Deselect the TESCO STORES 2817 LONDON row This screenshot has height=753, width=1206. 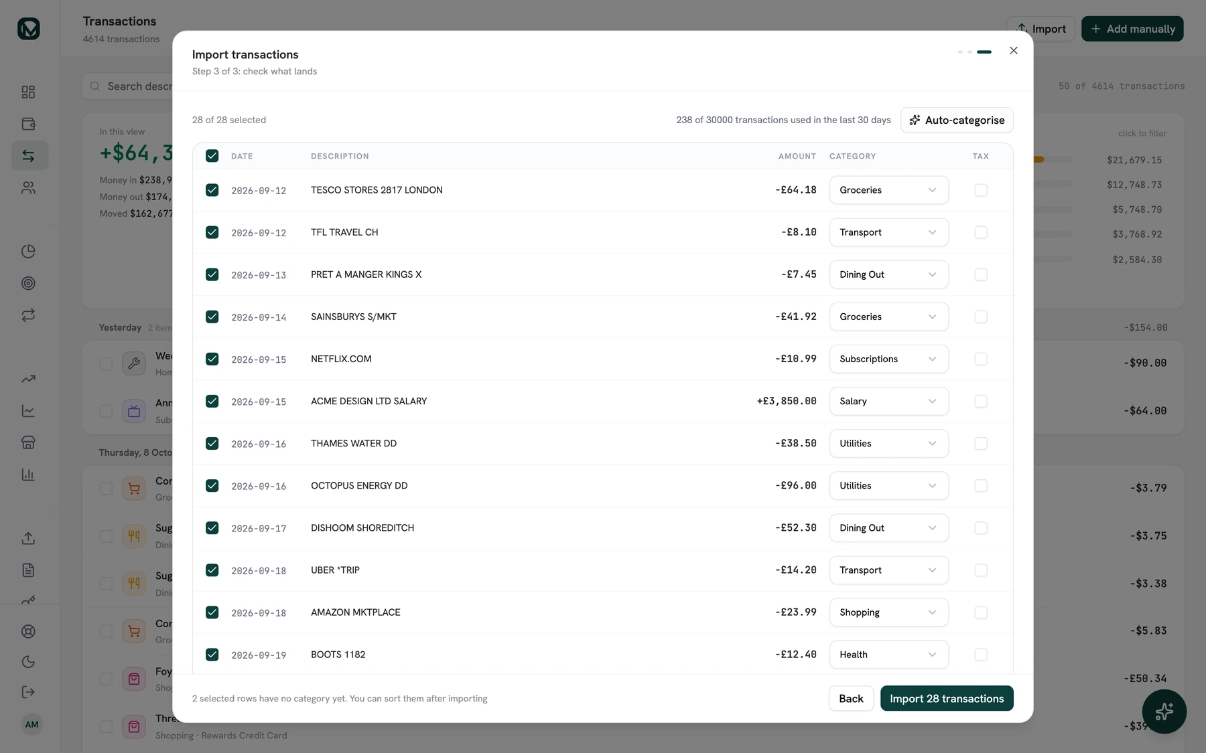212,190
